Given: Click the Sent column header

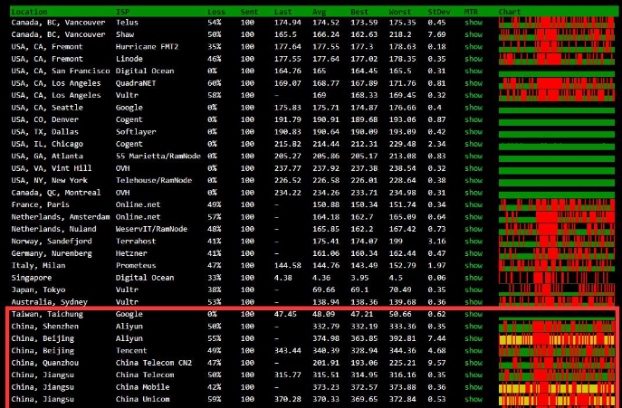Looking at the screenshot, I should point(249,12).
